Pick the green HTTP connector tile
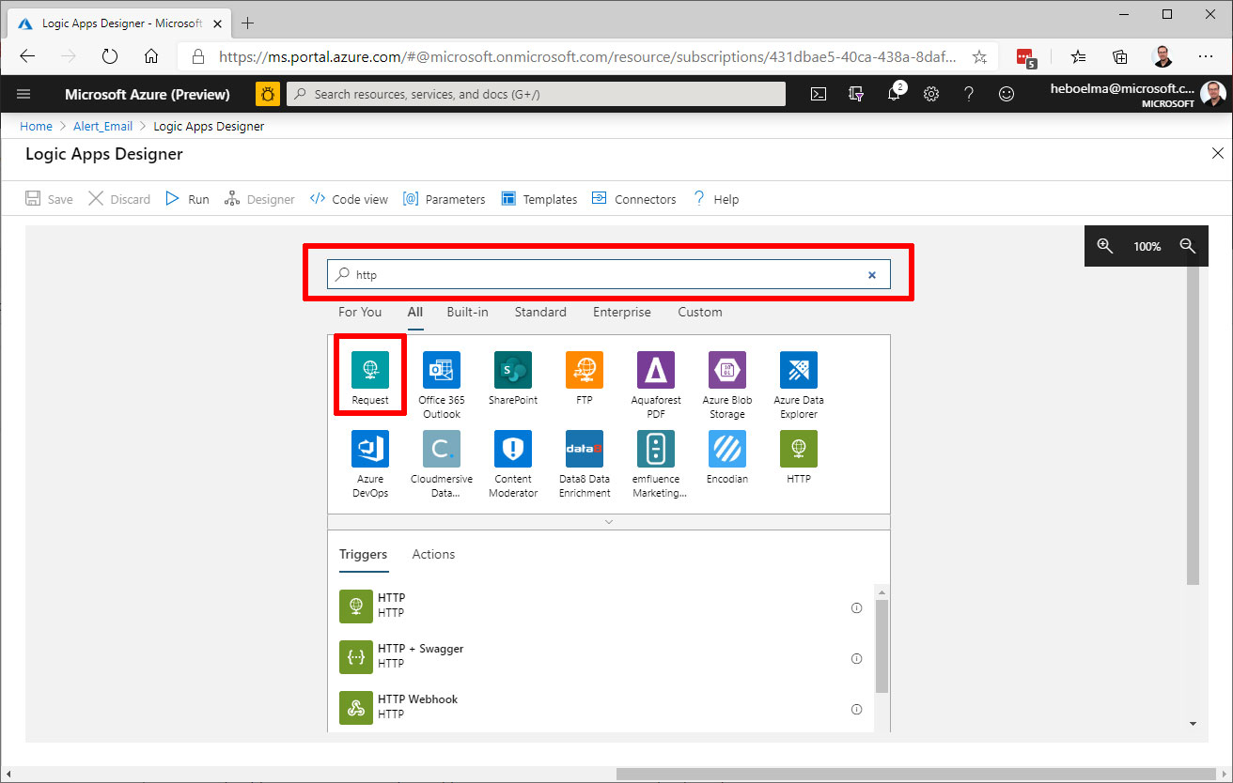Viewport: 1233px width, 783px height. 799,449
